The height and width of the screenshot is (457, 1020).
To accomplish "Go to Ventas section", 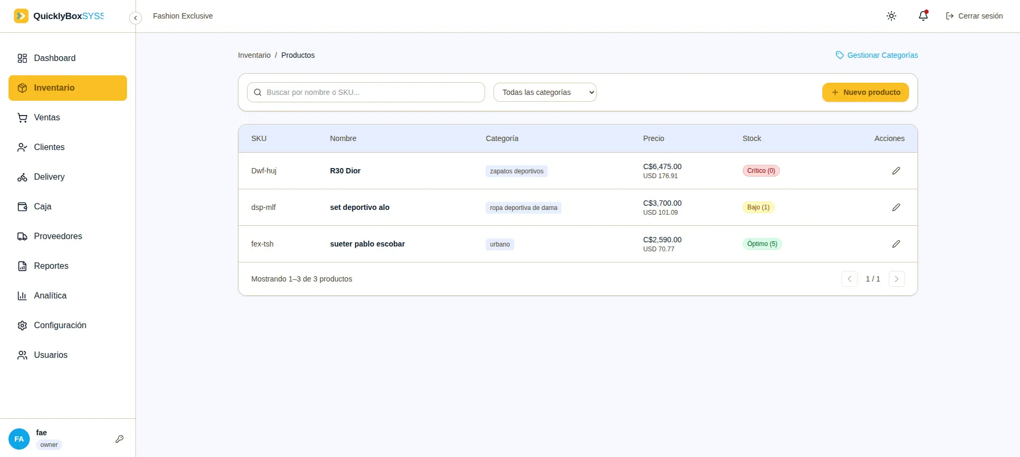I will [x=67, y=118].
